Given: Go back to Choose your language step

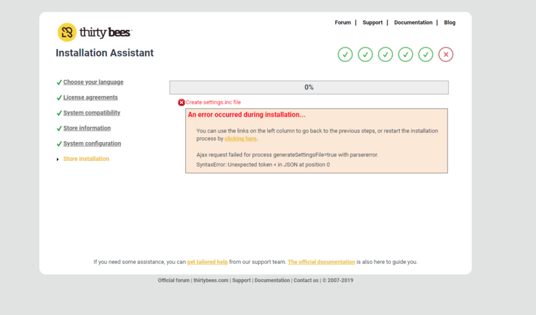Looking at the screenshot, I should pyautogui.click(x=93, y=82).
